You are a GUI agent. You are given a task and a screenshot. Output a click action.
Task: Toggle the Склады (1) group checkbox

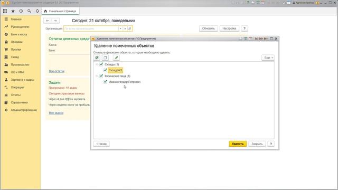click(x=101, y=64)
